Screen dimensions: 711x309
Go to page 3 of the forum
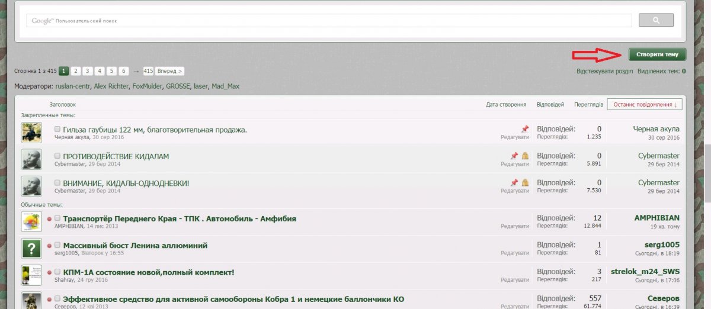pyautogui.click(x=88, y=71)
